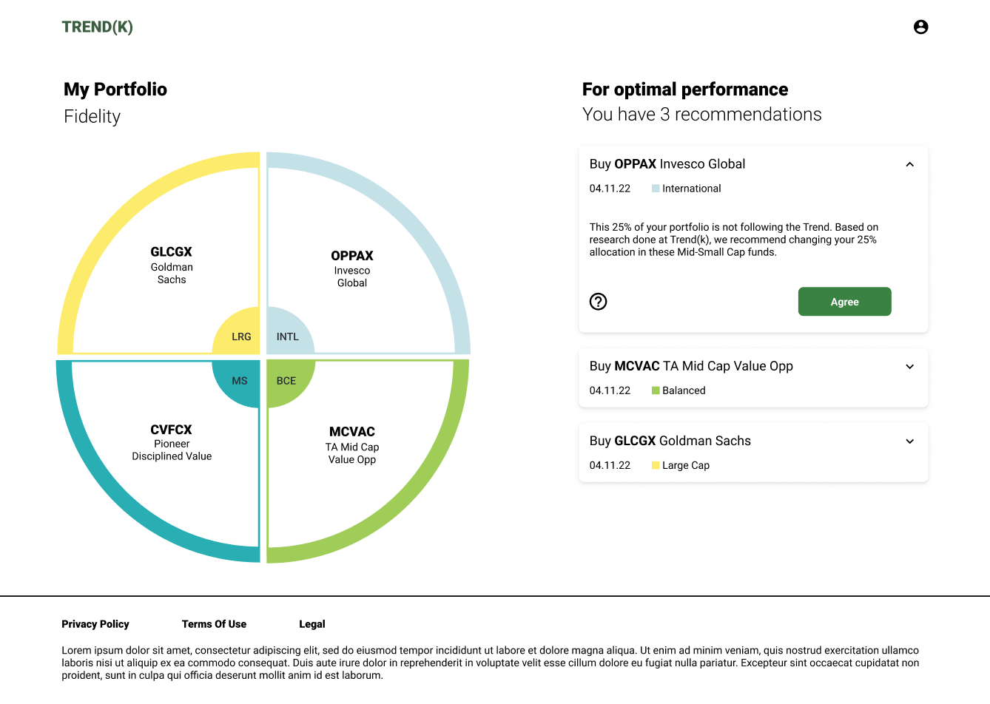Click the help question mark icon
This screenshot has width=990, height=704.
(x=598, y=302)
